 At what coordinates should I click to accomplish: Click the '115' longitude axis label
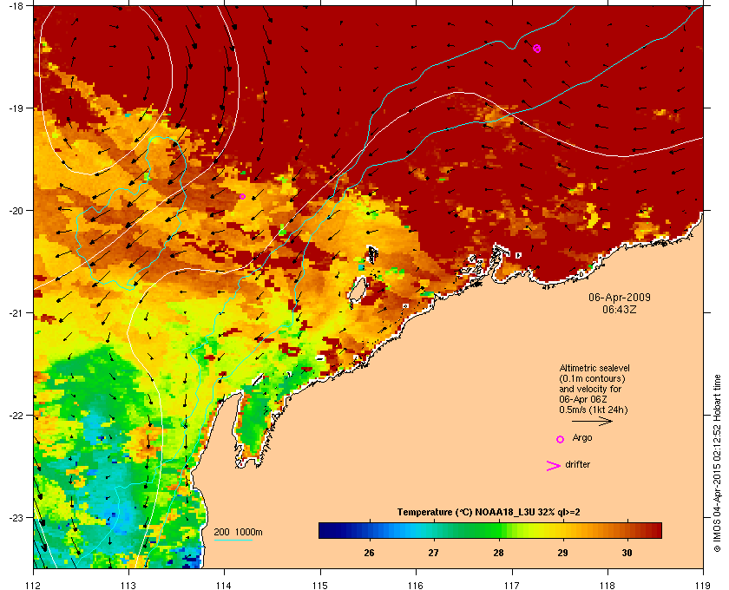coord(320,585)
